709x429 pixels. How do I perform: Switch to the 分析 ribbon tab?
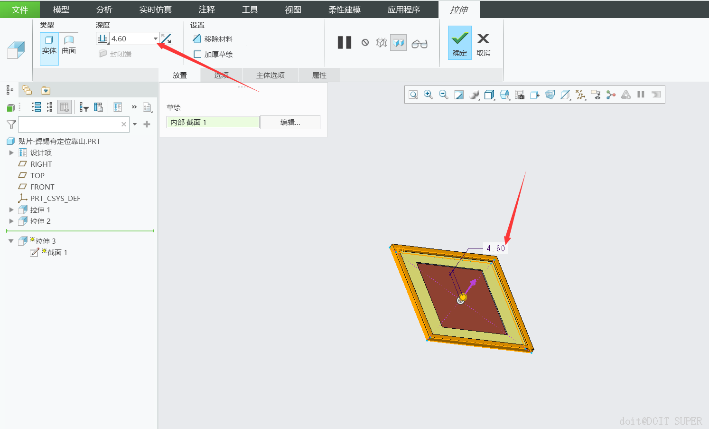pyautogui.click(x=104, y=10)
